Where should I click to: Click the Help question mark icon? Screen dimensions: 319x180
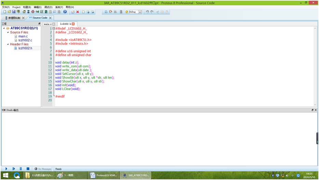coord(65,12)
